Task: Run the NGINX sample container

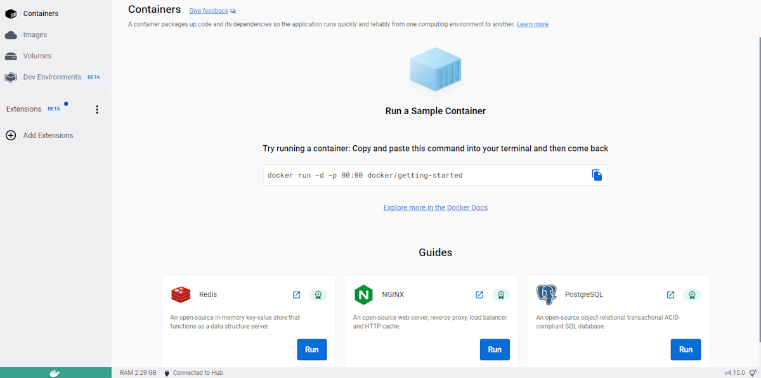Action: 495,349
